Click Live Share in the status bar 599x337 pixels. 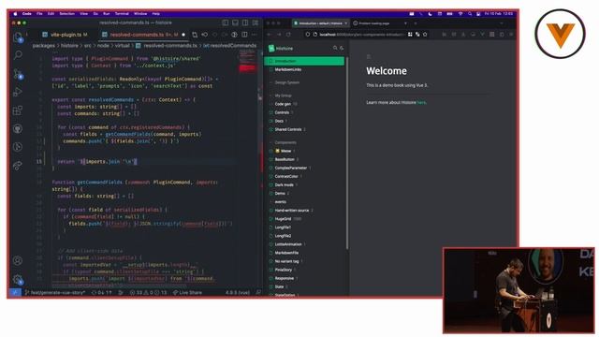pyautogui.click(x=187, y=293)
